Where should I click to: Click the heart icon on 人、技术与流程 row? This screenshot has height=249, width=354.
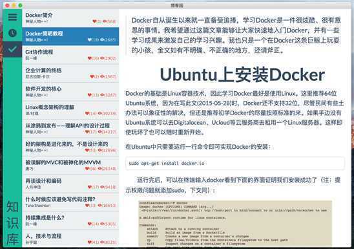pos(89,243)
